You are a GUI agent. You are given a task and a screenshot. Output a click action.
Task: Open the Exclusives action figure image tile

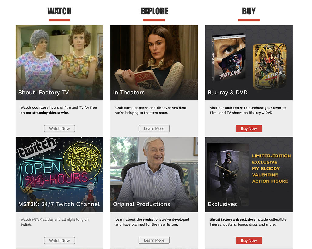(249, 175)
